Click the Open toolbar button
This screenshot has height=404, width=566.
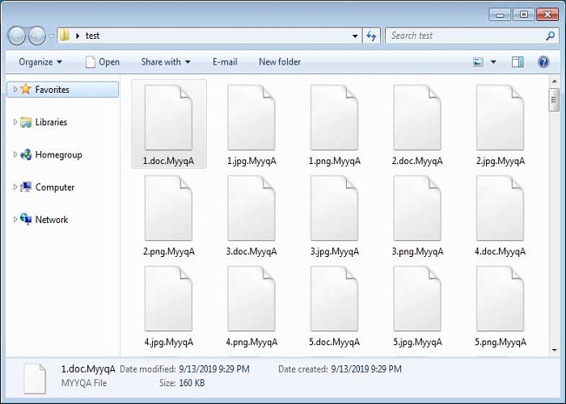103,62
